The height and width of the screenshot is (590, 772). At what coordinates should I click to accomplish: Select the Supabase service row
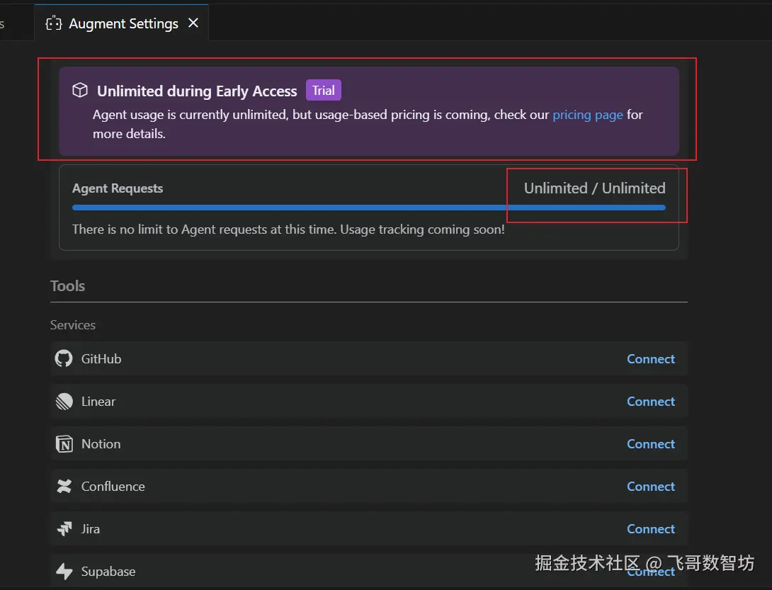click(x=369, y=572)
